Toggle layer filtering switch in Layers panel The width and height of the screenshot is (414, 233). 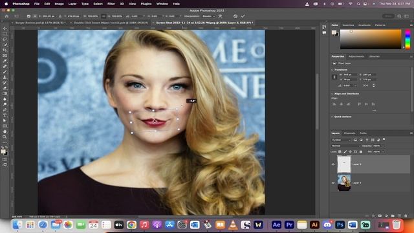coord(384,139)
